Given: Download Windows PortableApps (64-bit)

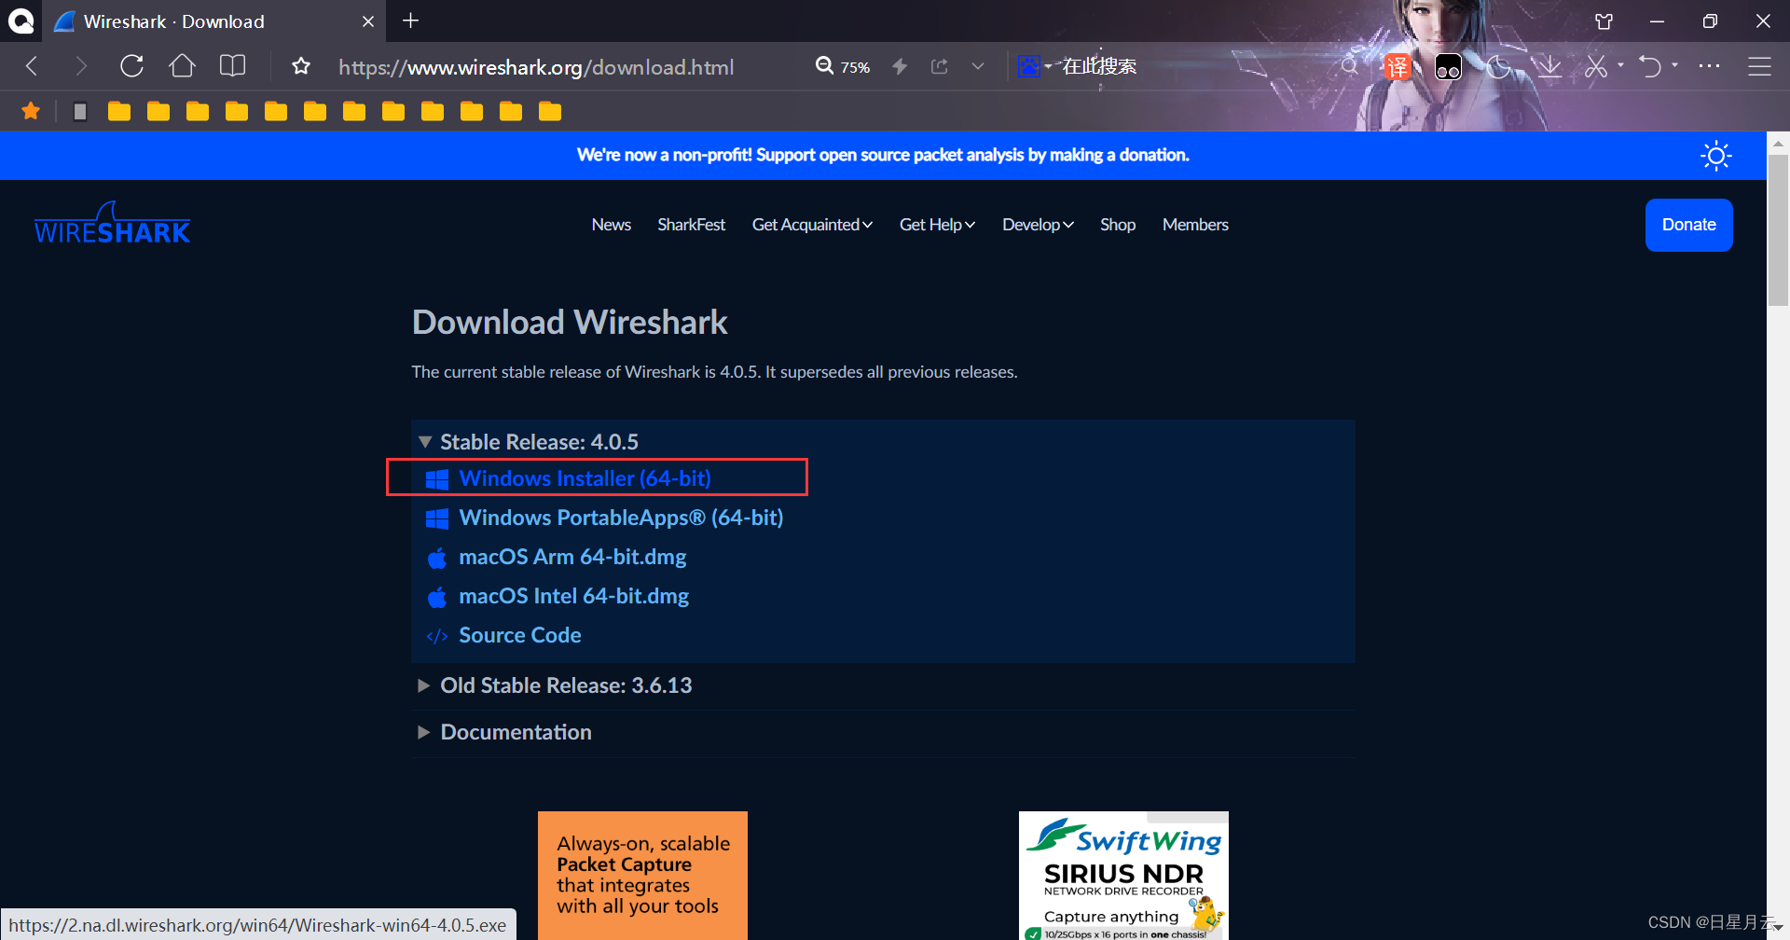Looking at the screenshot, I should click(621, 518).
